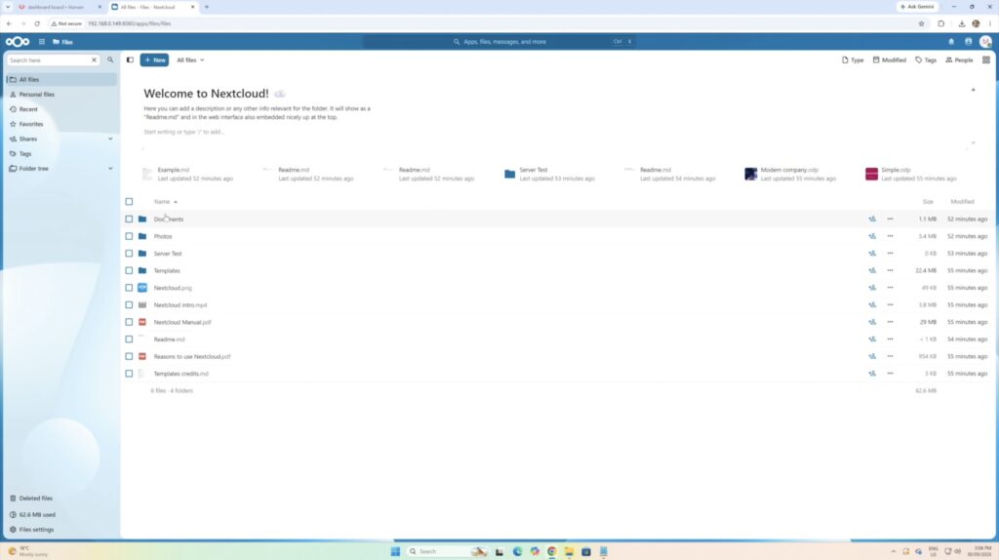
Task: Open the contacts icon in the header
Action: [969, 41]
